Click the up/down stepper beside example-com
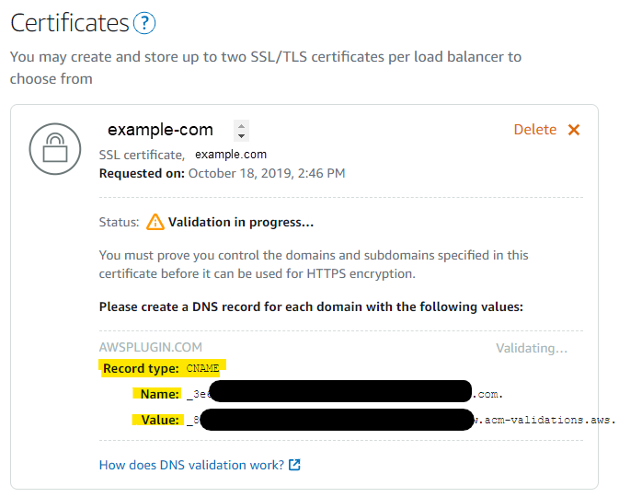Image resolution: width=619 pixels, height=497 pixels. click(x=241, y=131)
